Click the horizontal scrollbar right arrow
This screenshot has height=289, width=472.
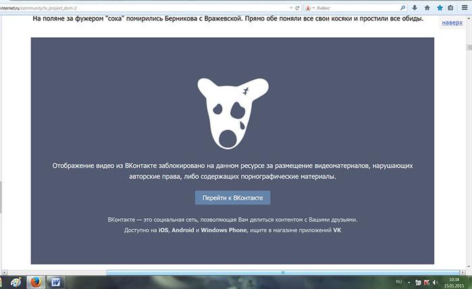463,272
